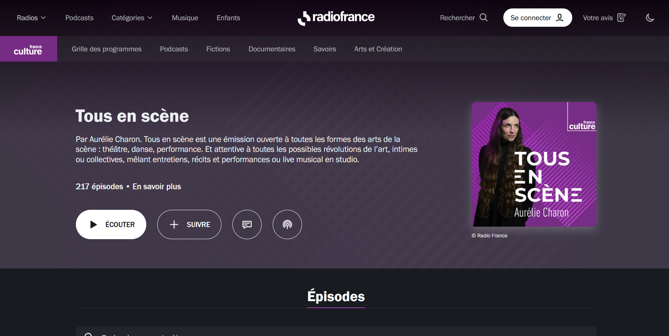Select Arts et Création tab
The image size is (669, 336).
pyautogui.click(x=378, y=49)
